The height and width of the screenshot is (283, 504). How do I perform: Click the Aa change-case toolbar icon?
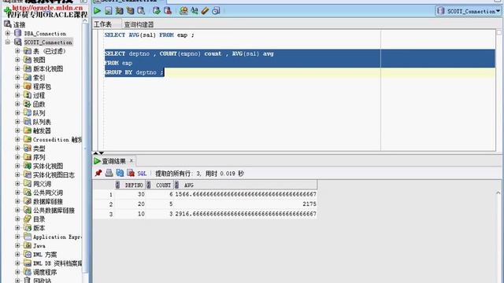pos(195,11)
